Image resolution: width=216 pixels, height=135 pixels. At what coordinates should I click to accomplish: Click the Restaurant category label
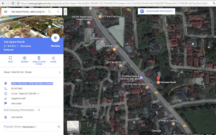point(9,50)
